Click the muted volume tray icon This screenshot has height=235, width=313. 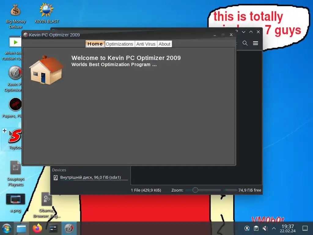coord(265,228)
